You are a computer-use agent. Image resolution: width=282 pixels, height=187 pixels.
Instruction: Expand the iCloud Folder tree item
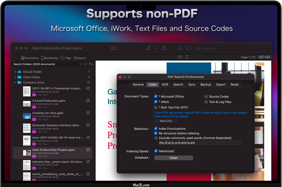[x=15, y=72]
